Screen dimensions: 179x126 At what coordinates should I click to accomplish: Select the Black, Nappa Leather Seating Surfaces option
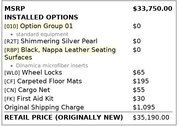click(60, 53)
